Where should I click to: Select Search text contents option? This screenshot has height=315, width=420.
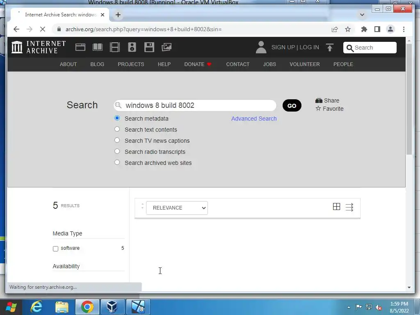coord(117,129)
